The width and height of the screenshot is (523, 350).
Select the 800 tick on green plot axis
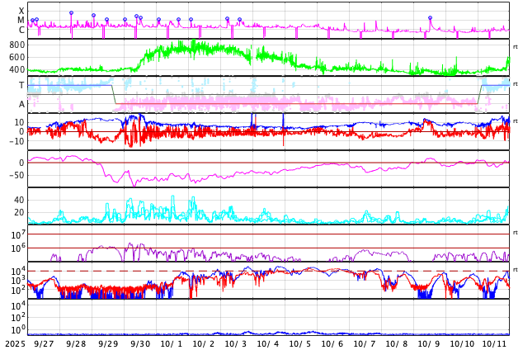coord(16,45)
